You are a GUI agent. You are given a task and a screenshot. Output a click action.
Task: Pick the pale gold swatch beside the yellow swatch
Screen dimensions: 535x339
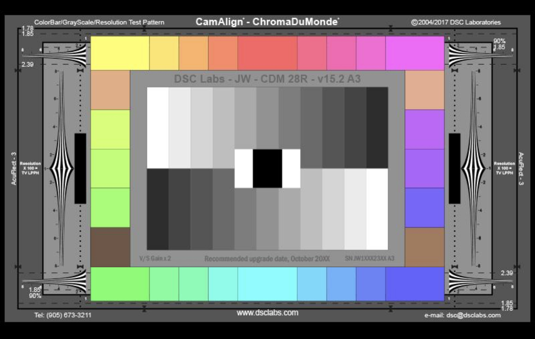164,53
